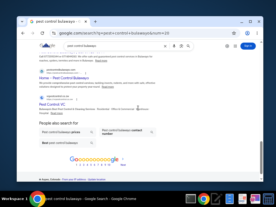Screen dimensions: 276x207
Task: Submit search with the magnifier icon
Action: point(188,46)
